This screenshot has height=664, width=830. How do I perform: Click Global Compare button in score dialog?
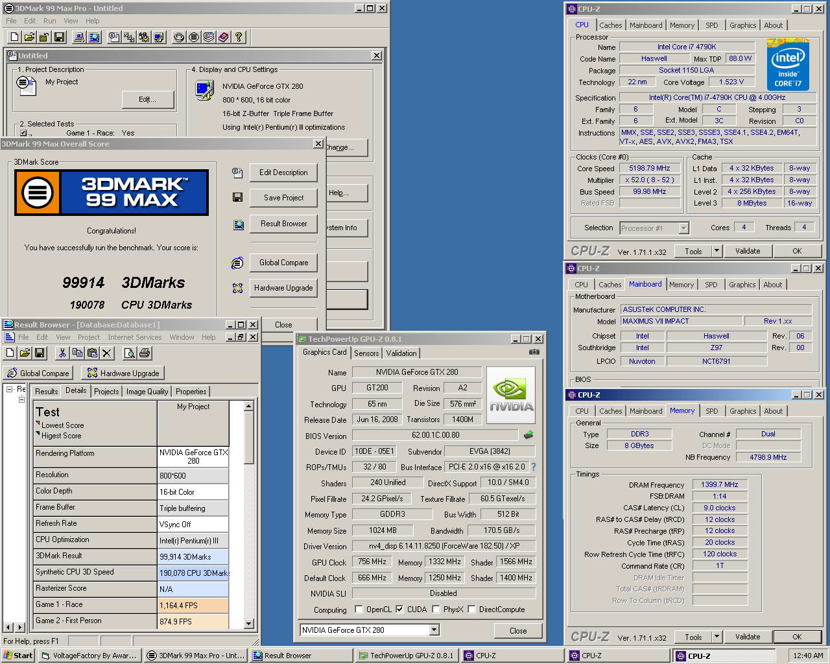coord(283,263)
